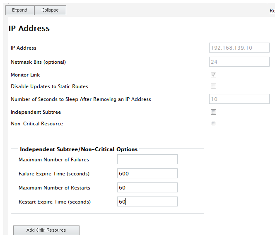Select the IP Address heading text

pos(29,29)
